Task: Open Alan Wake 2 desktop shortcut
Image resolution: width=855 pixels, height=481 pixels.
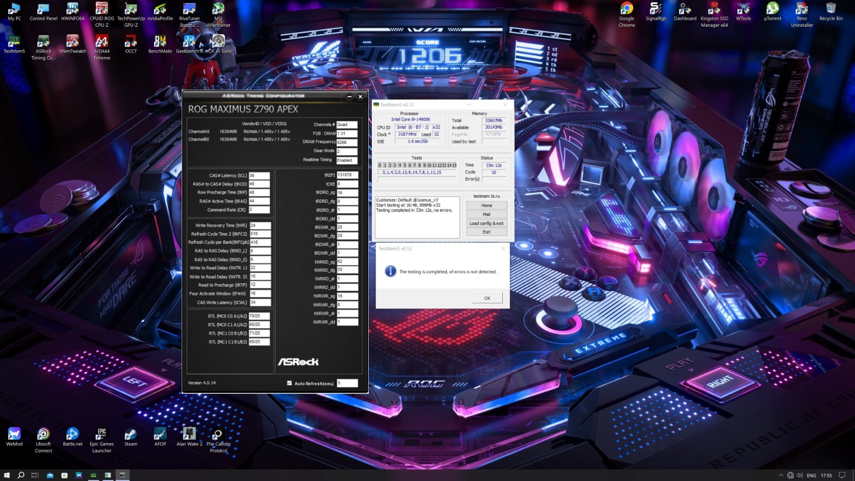Action: pyautogui.click(x=189, y=437)
